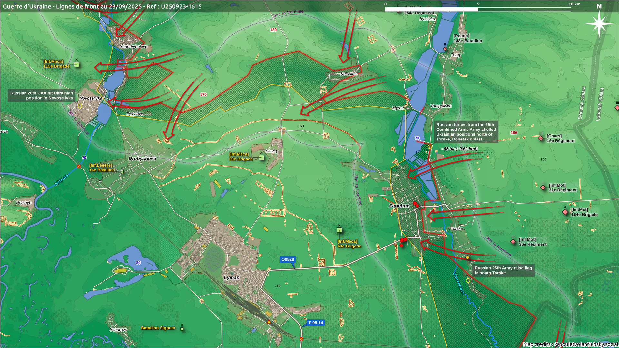619x348 pixels.
Task: Click the Schurove village label
Action: pyautogui.click(x=118, y=329)
